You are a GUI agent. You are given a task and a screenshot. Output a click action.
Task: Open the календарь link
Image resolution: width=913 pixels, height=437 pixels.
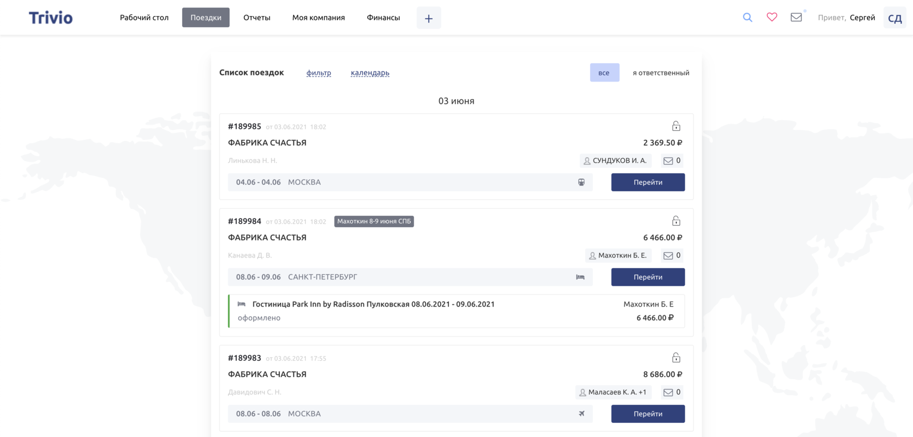(370, 73)
